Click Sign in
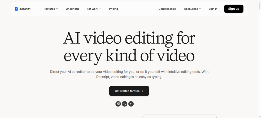The image size is (261, 118). 213,9
